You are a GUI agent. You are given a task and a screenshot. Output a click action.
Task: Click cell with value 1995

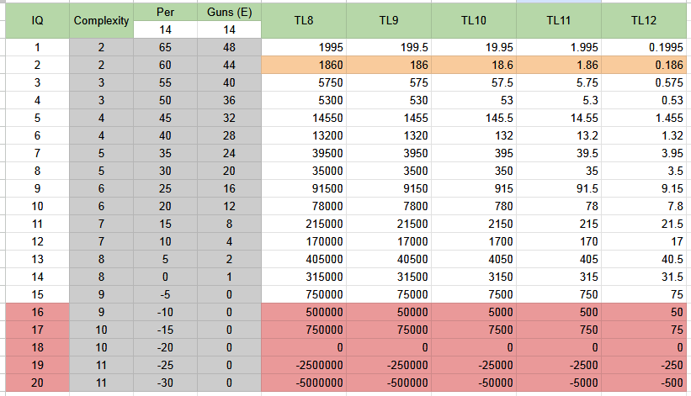(x=304, y=48)
